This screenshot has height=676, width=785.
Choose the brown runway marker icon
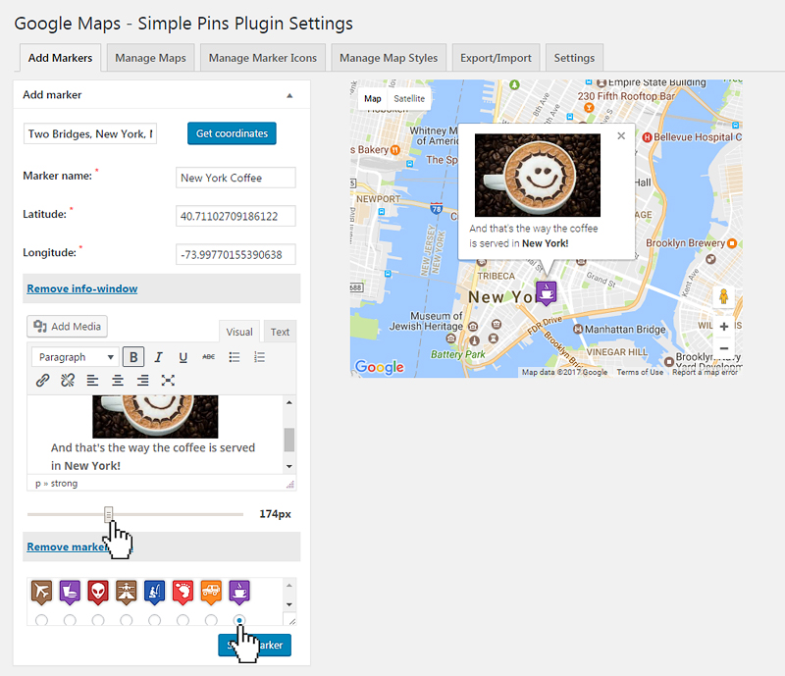tap(127, 593)
